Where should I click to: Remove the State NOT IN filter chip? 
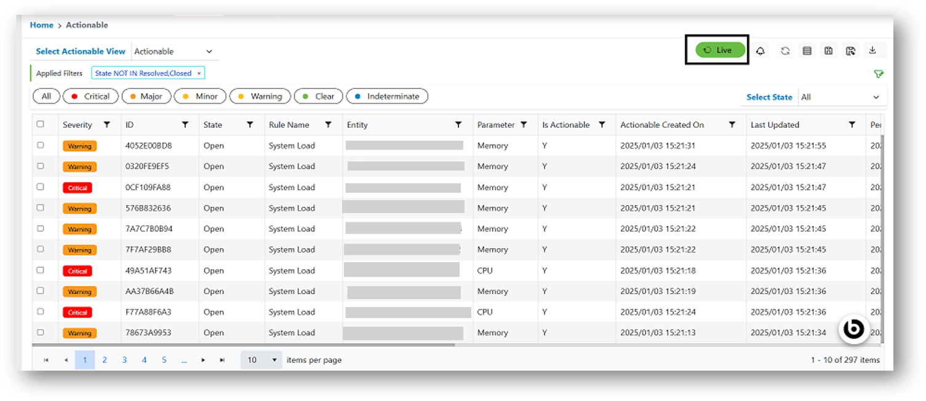tap(199, 73)
